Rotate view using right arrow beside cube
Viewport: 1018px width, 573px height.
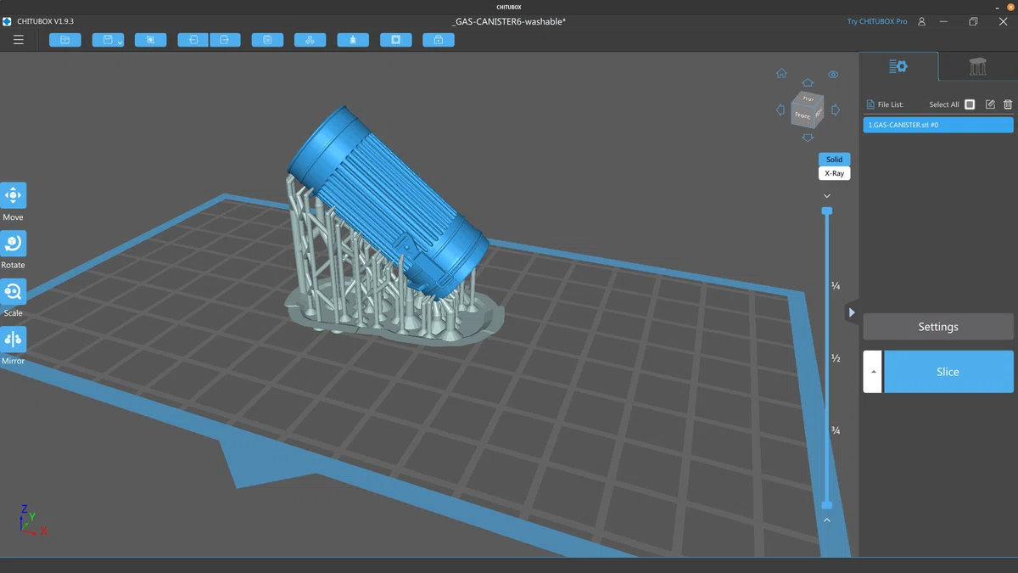pos(836,110)
